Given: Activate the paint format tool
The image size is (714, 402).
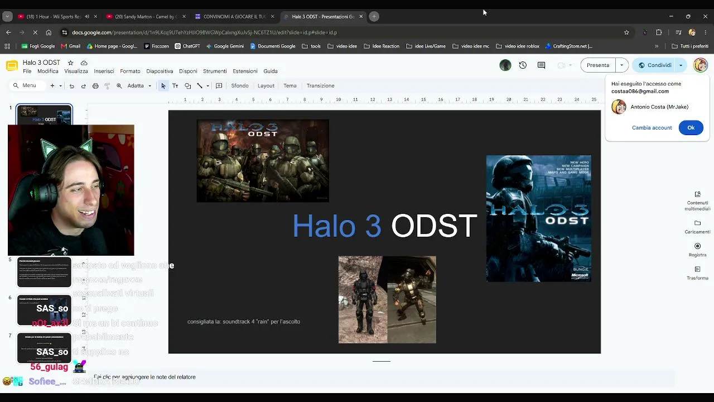Looking at the screenshot, I should [107, 86].
